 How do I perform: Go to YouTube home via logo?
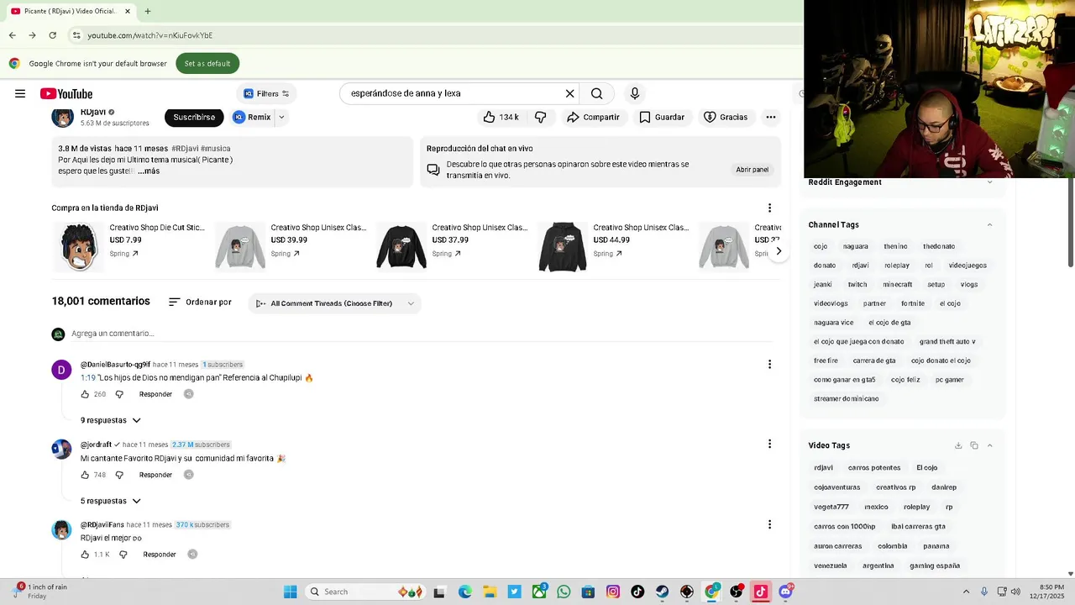tap(66, 93)
